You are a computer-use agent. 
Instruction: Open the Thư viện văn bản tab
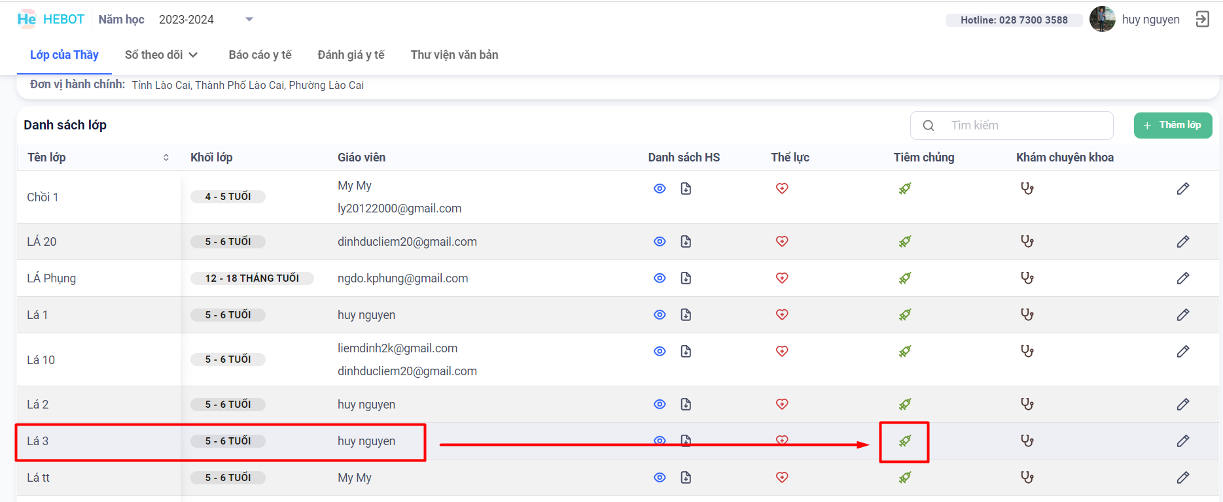[x=454, y=55]
